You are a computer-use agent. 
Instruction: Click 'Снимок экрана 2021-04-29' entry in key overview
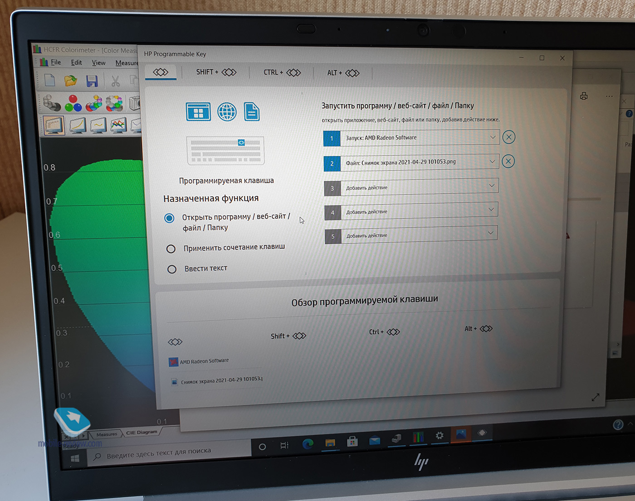click(x=217, y=380)
